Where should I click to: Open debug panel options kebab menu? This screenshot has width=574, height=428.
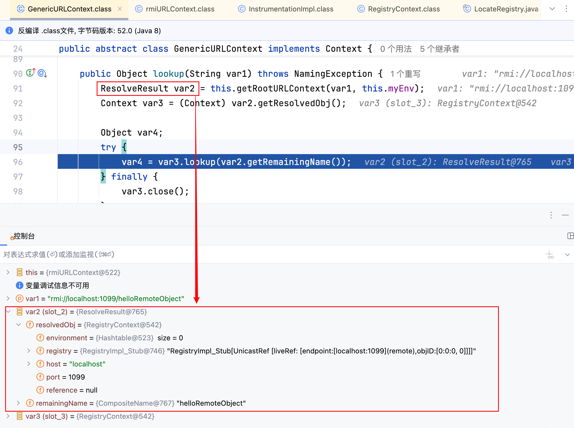pyautogui.click(x=551, y=215)
